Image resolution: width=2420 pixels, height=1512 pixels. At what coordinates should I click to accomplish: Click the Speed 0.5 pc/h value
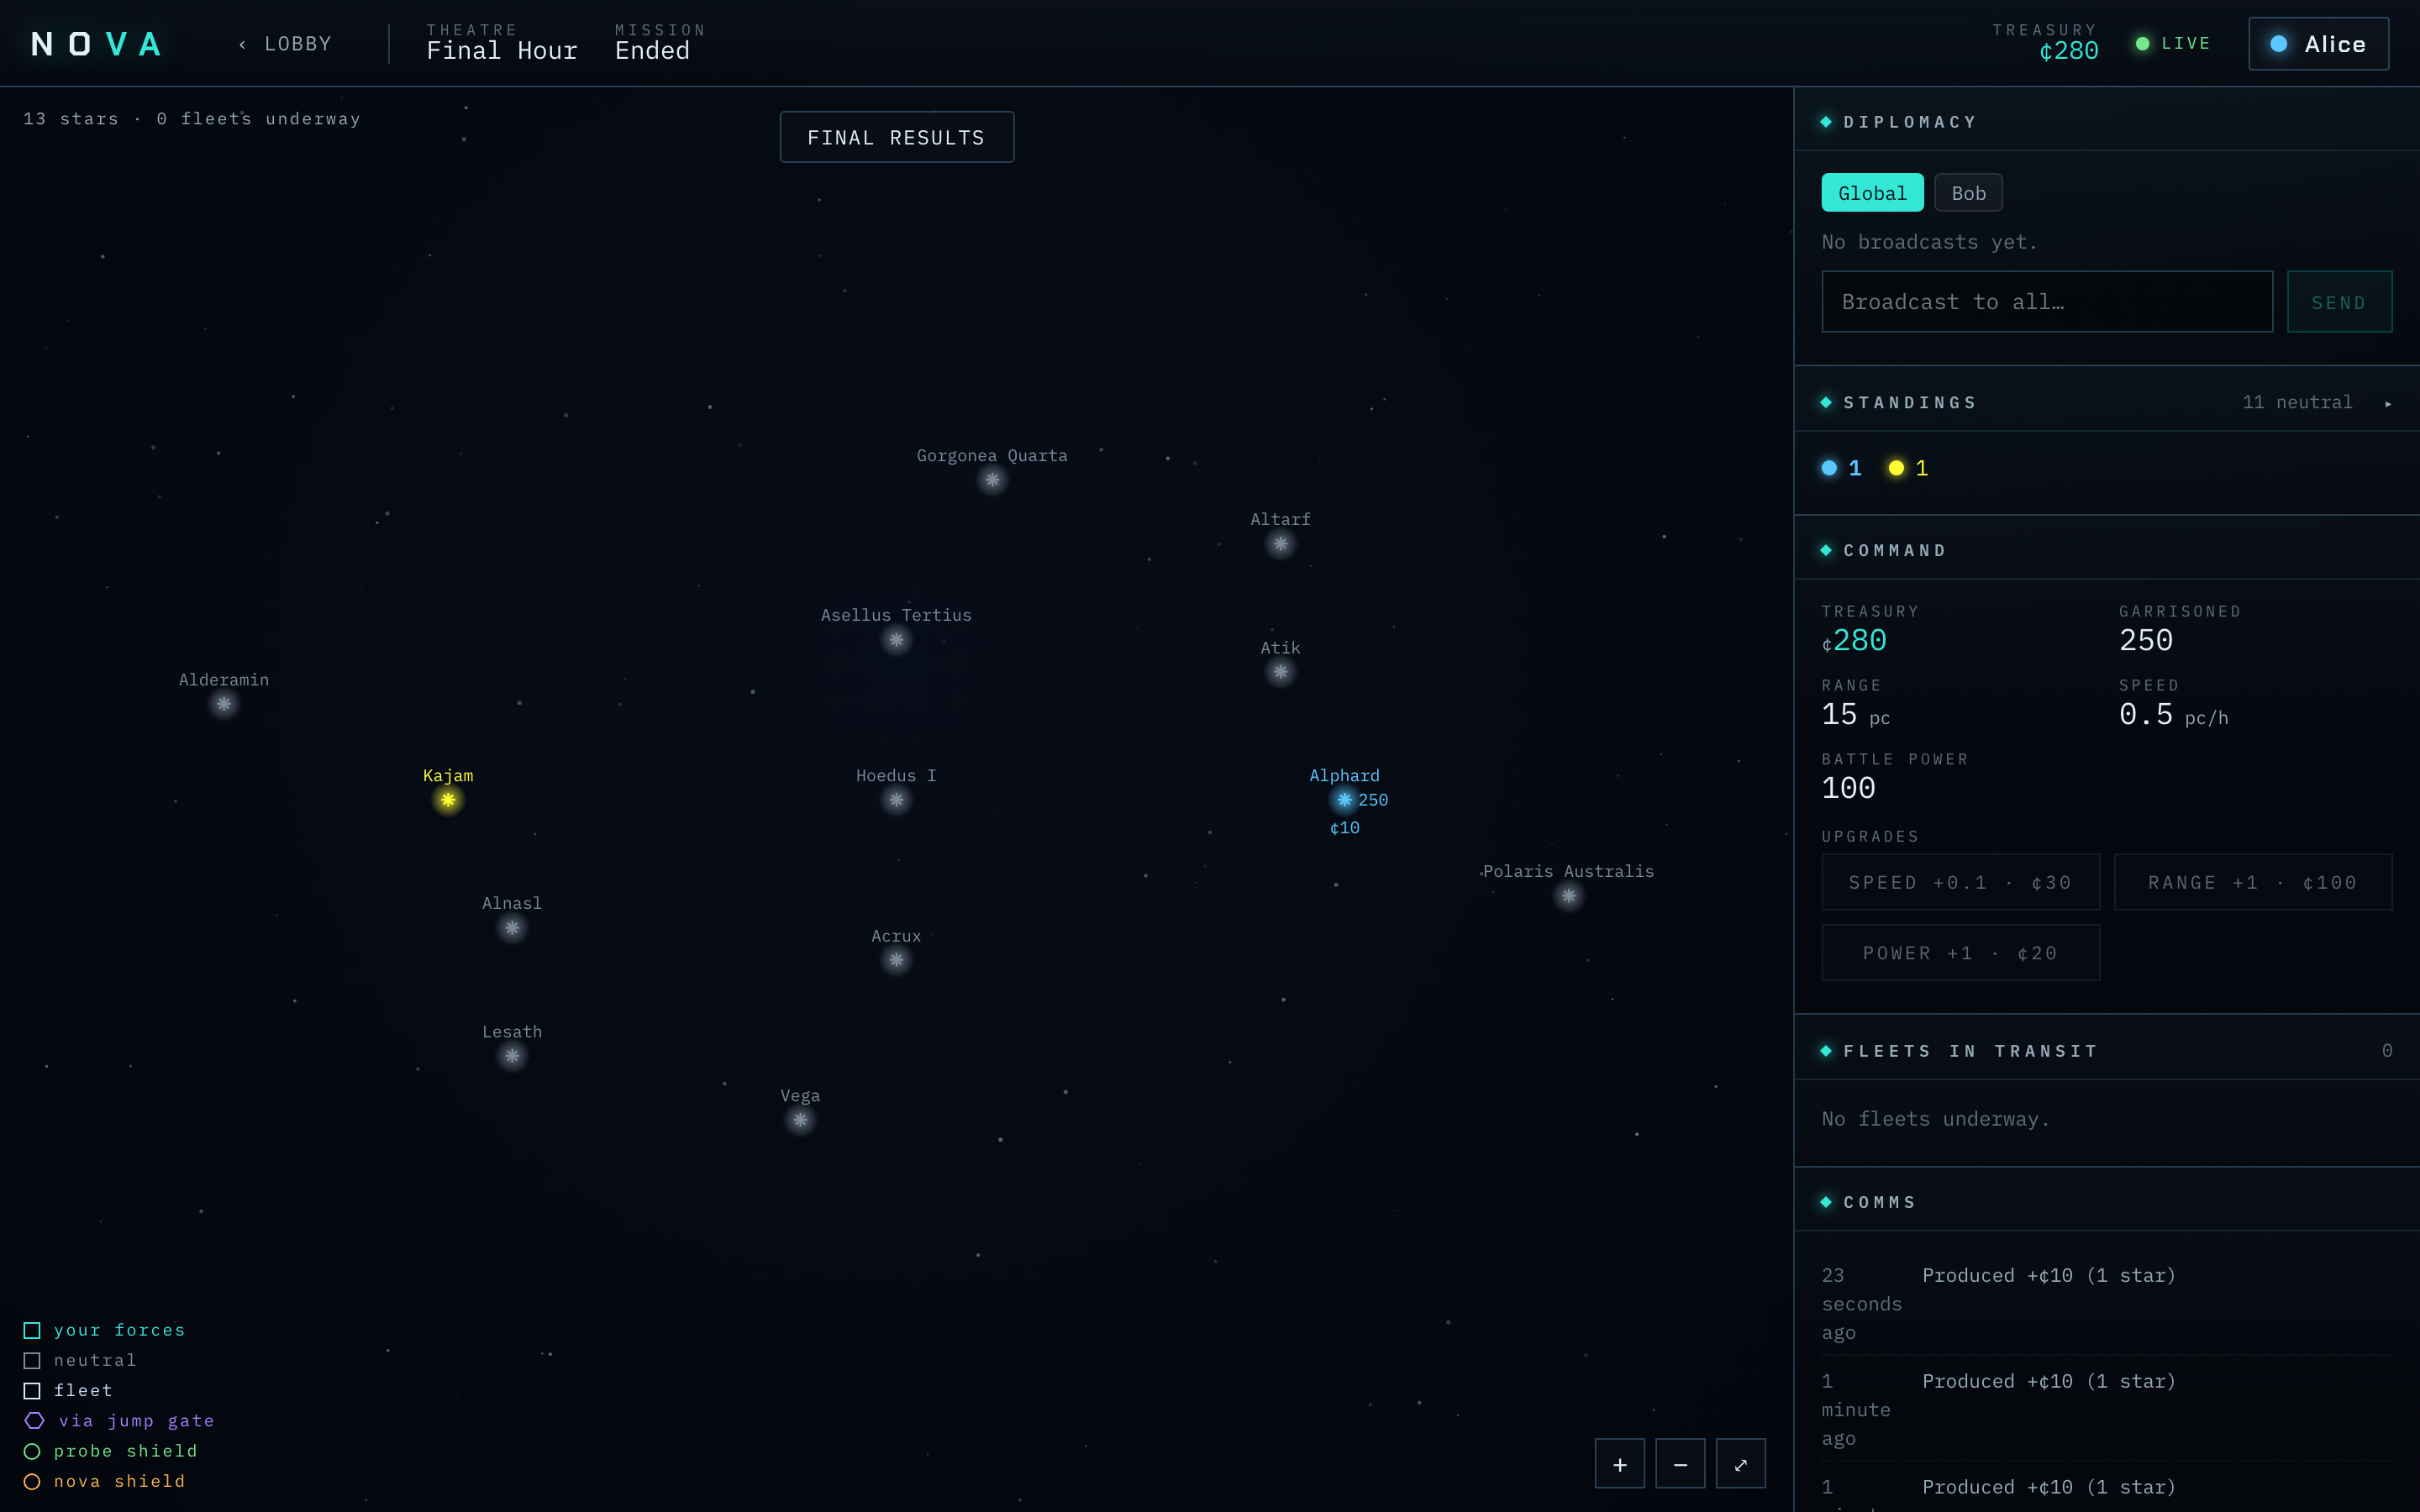(x=2173, y=715)
